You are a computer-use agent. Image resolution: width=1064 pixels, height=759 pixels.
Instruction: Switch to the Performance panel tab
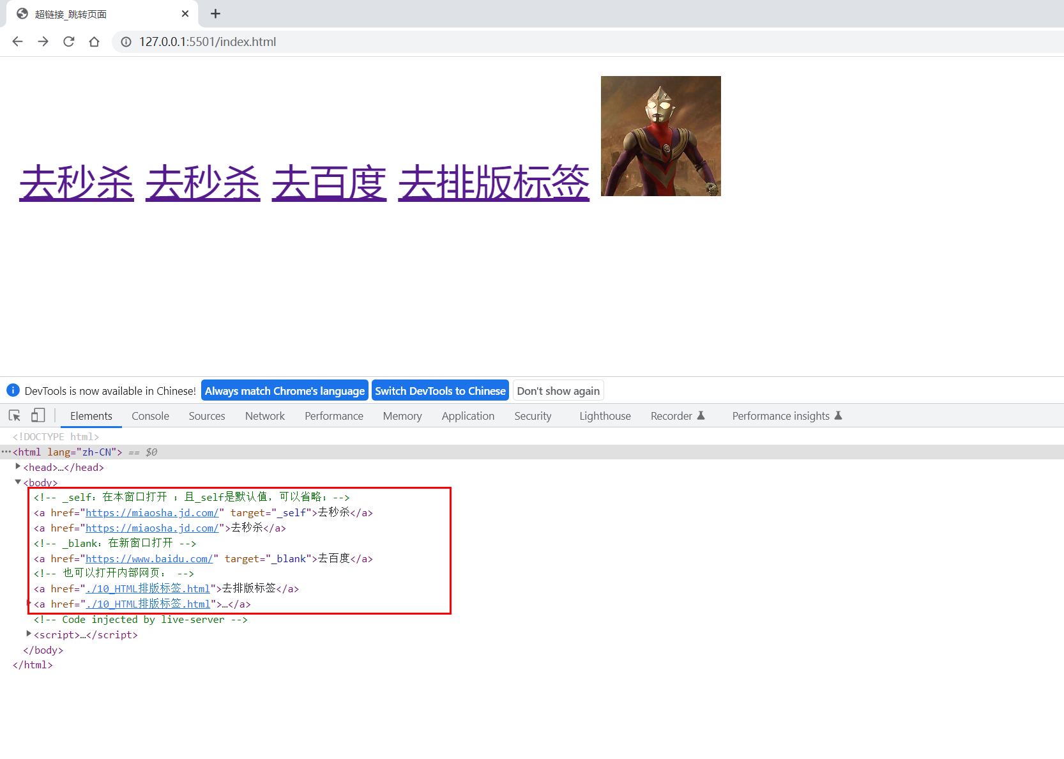click(334, 416)
